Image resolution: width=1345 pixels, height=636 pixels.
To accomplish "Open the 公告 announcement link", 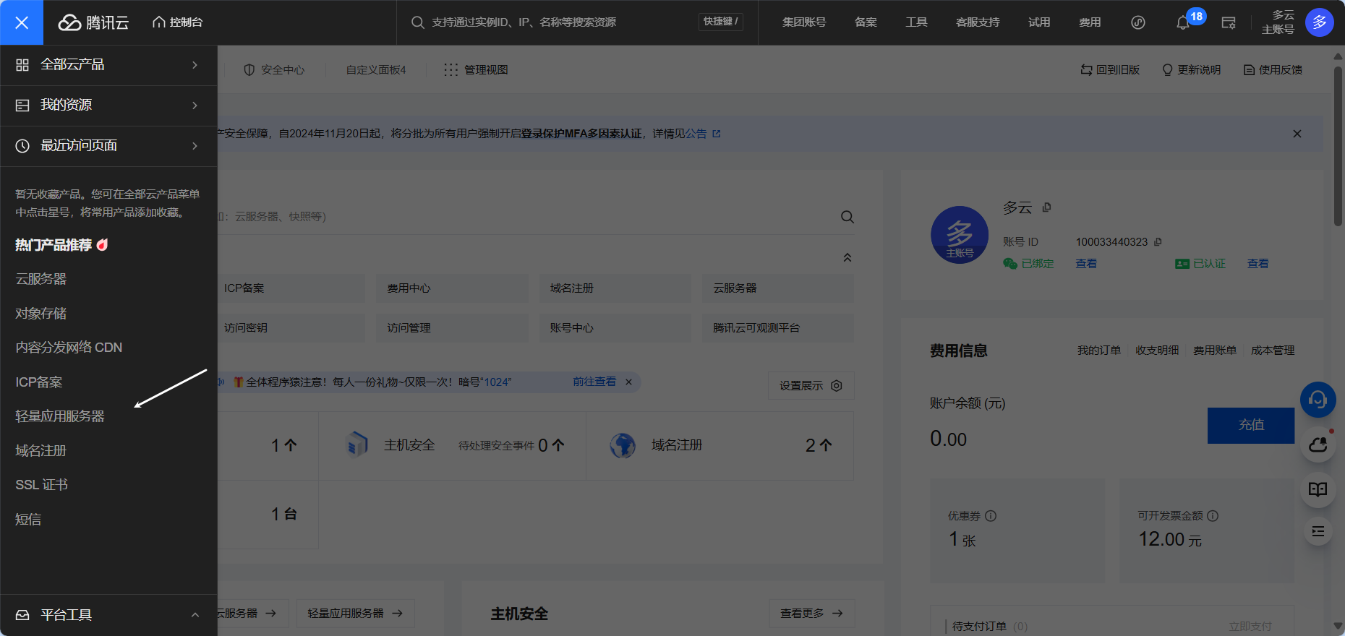I will (696, 134).
